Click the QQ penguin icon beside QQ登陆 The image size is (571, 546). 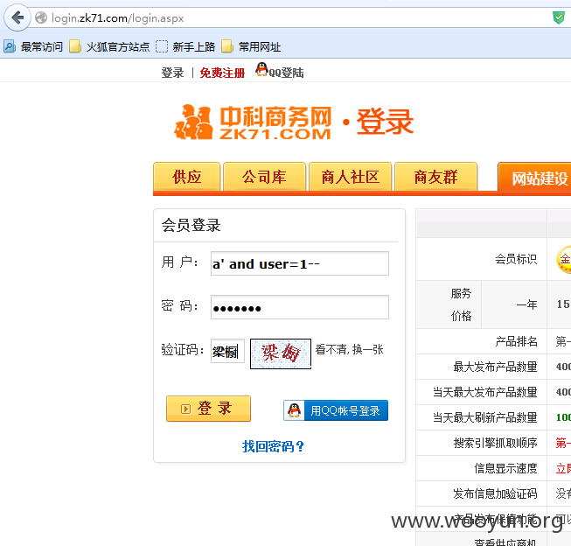pos(261,69)
